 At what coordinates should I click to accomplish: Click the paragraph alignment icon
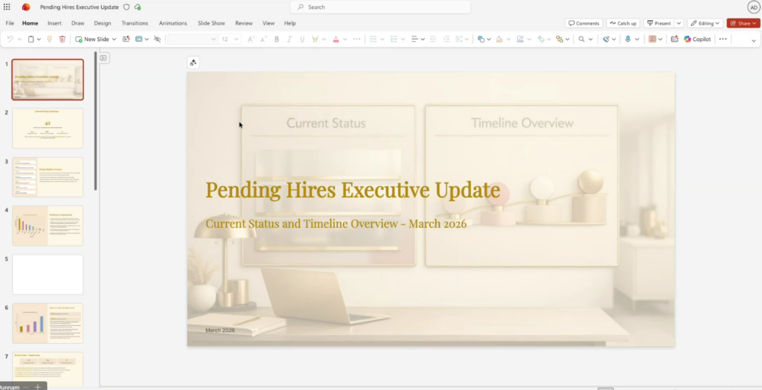tap(414, 39)
